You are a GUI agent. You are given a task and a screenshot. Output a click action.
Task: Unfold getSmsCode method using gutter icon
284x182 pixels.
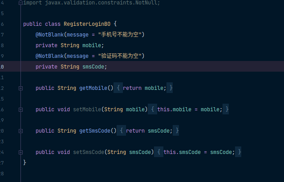coord(20,131)
